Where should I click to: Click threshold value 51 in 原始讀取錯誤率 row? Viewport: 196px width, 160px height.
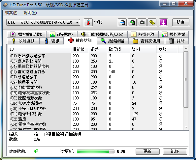point(111,56)
